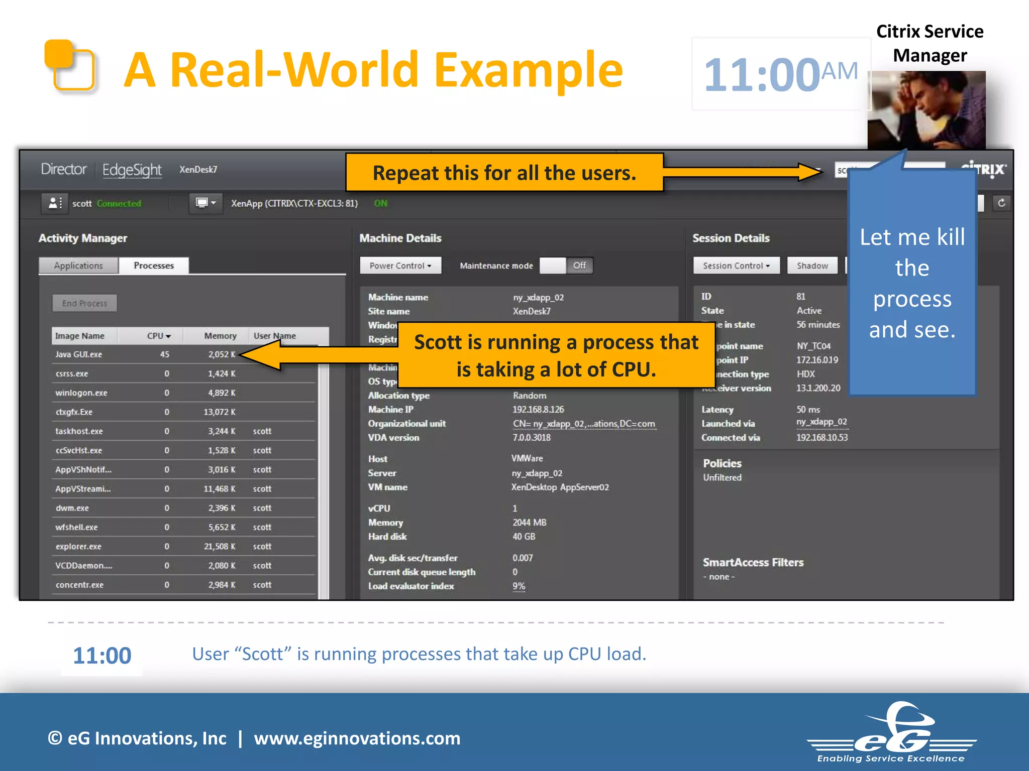Click the process list vertical scrollbar
Screen dimensions: 1029x771
tap(324, 472)
